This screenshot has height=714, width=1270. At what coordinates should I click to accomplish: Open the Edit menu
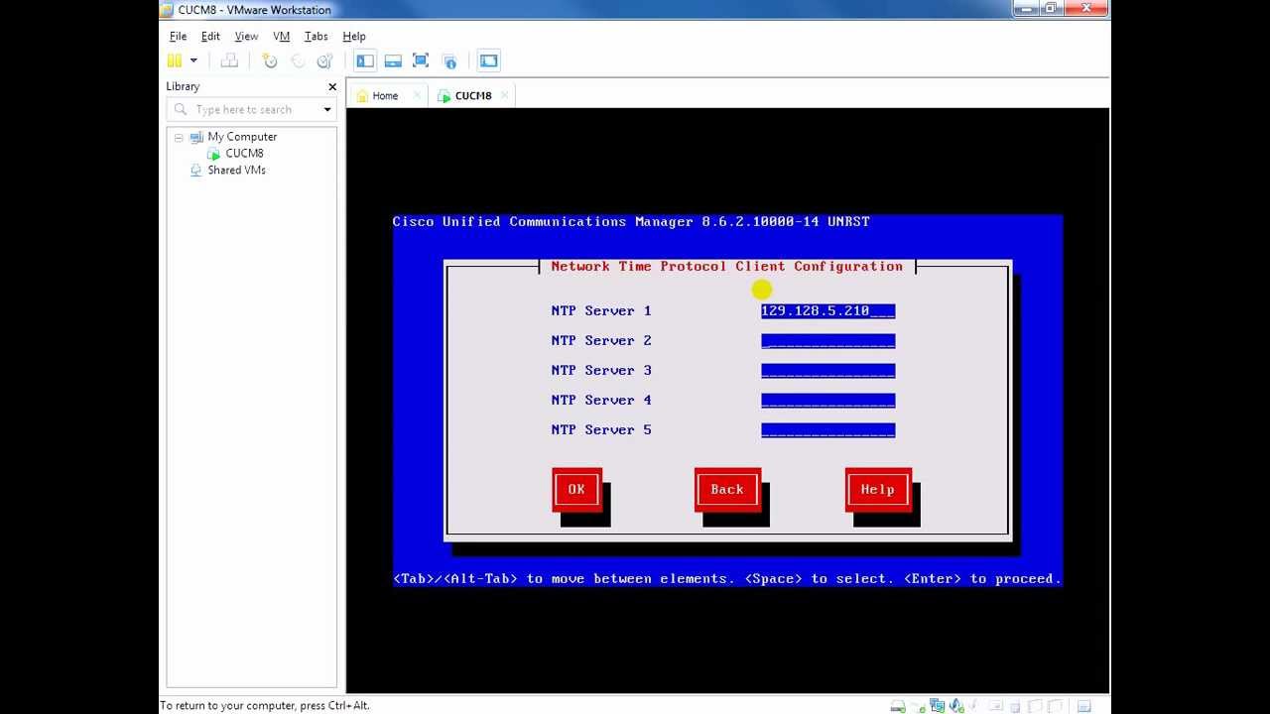210,36
